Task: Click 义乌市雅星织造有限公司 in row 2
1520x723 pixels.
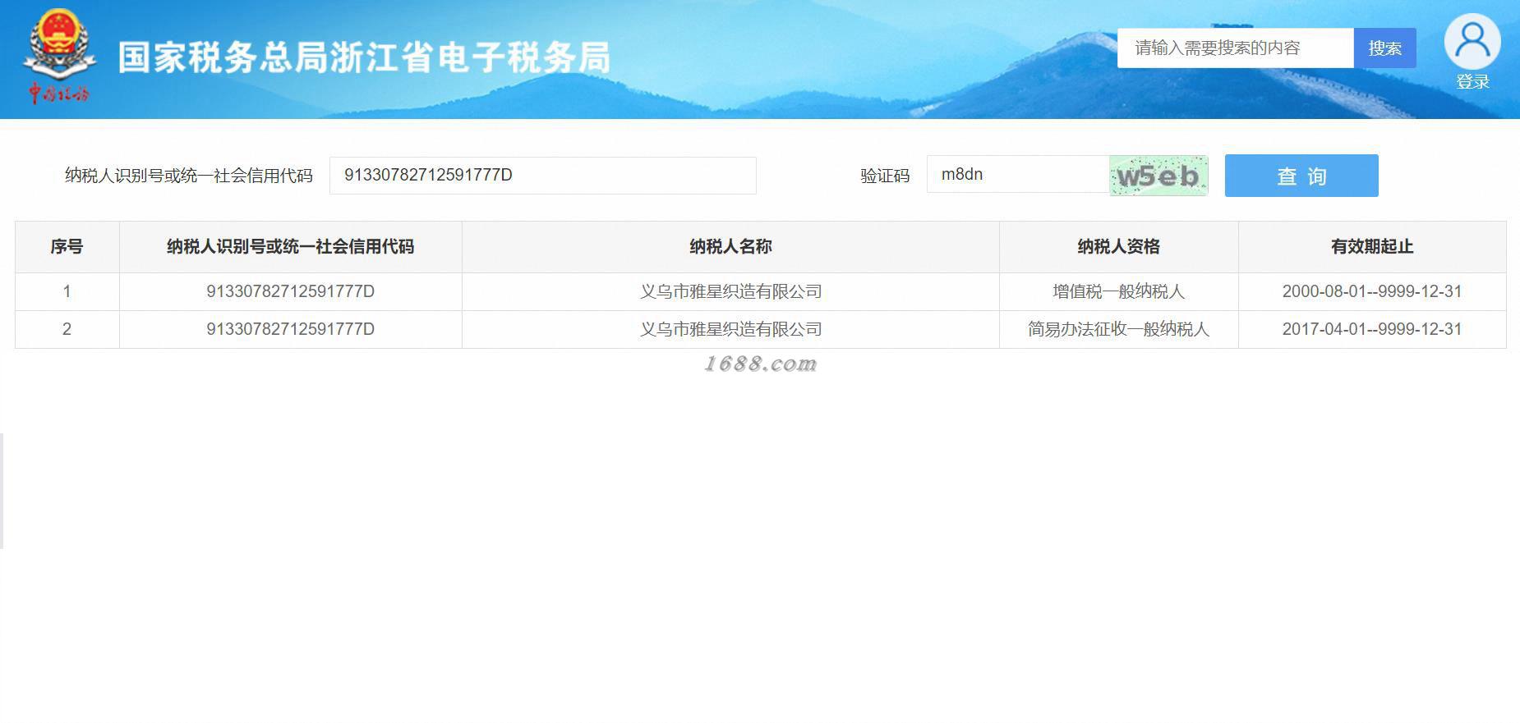Action: [x=730, y=329]
